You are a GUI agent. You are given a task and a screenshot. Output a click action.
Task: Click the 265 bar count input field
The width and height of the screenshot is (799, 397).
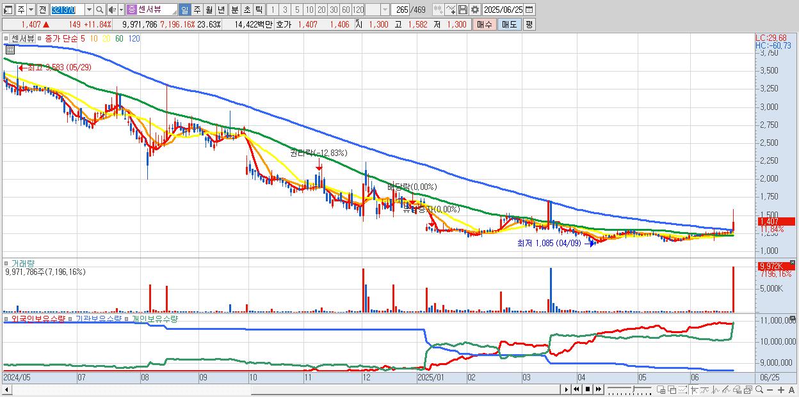coord(399,10)
